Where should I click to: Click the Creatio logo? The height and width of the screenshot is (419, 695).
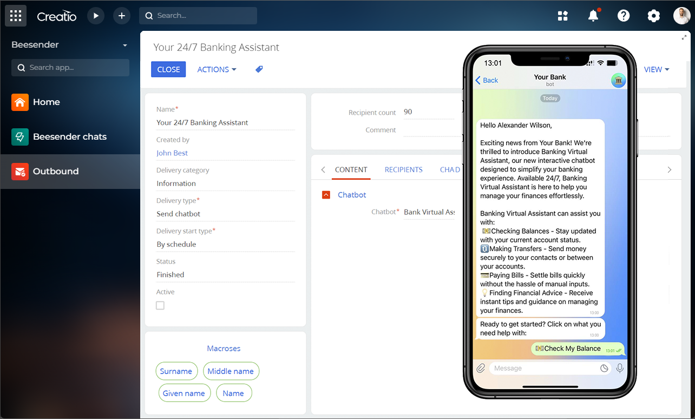pos(57,16)
